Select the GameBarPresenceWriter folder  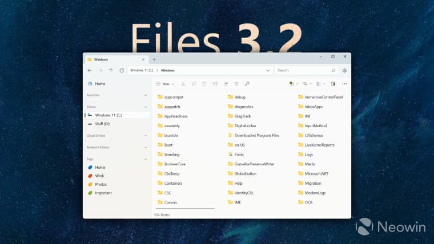[x=251, y=164]
